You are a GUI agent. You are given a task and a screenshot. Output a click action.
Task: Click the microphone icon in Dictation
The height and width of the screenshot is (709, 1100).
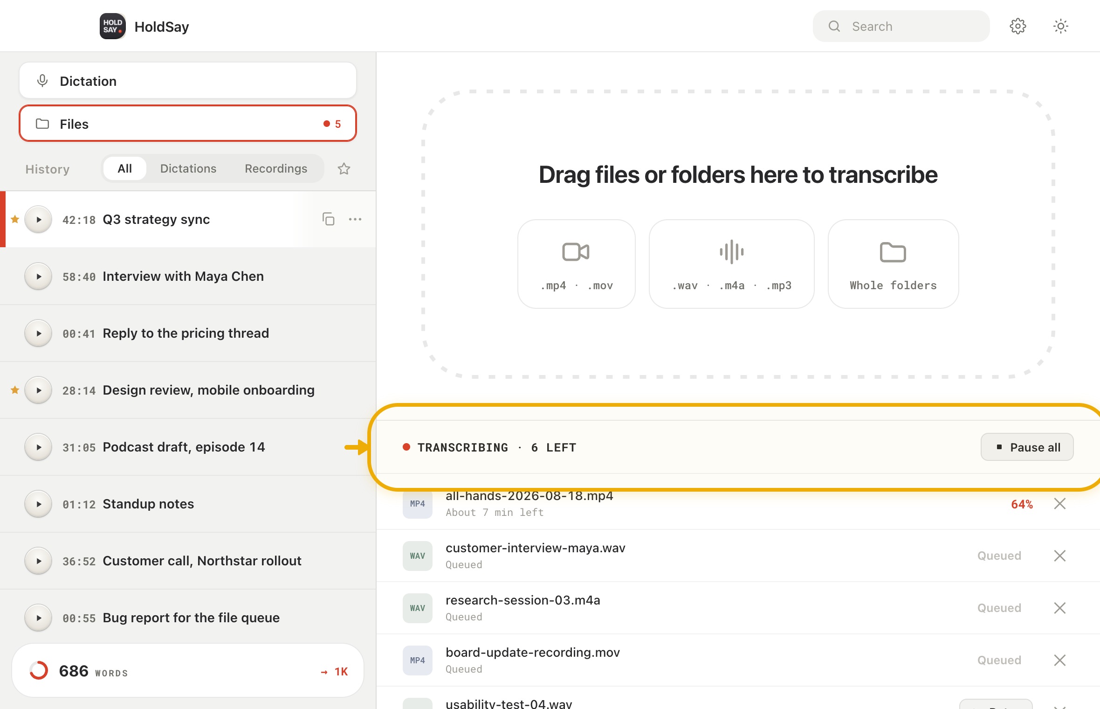(x=42, y=81)
